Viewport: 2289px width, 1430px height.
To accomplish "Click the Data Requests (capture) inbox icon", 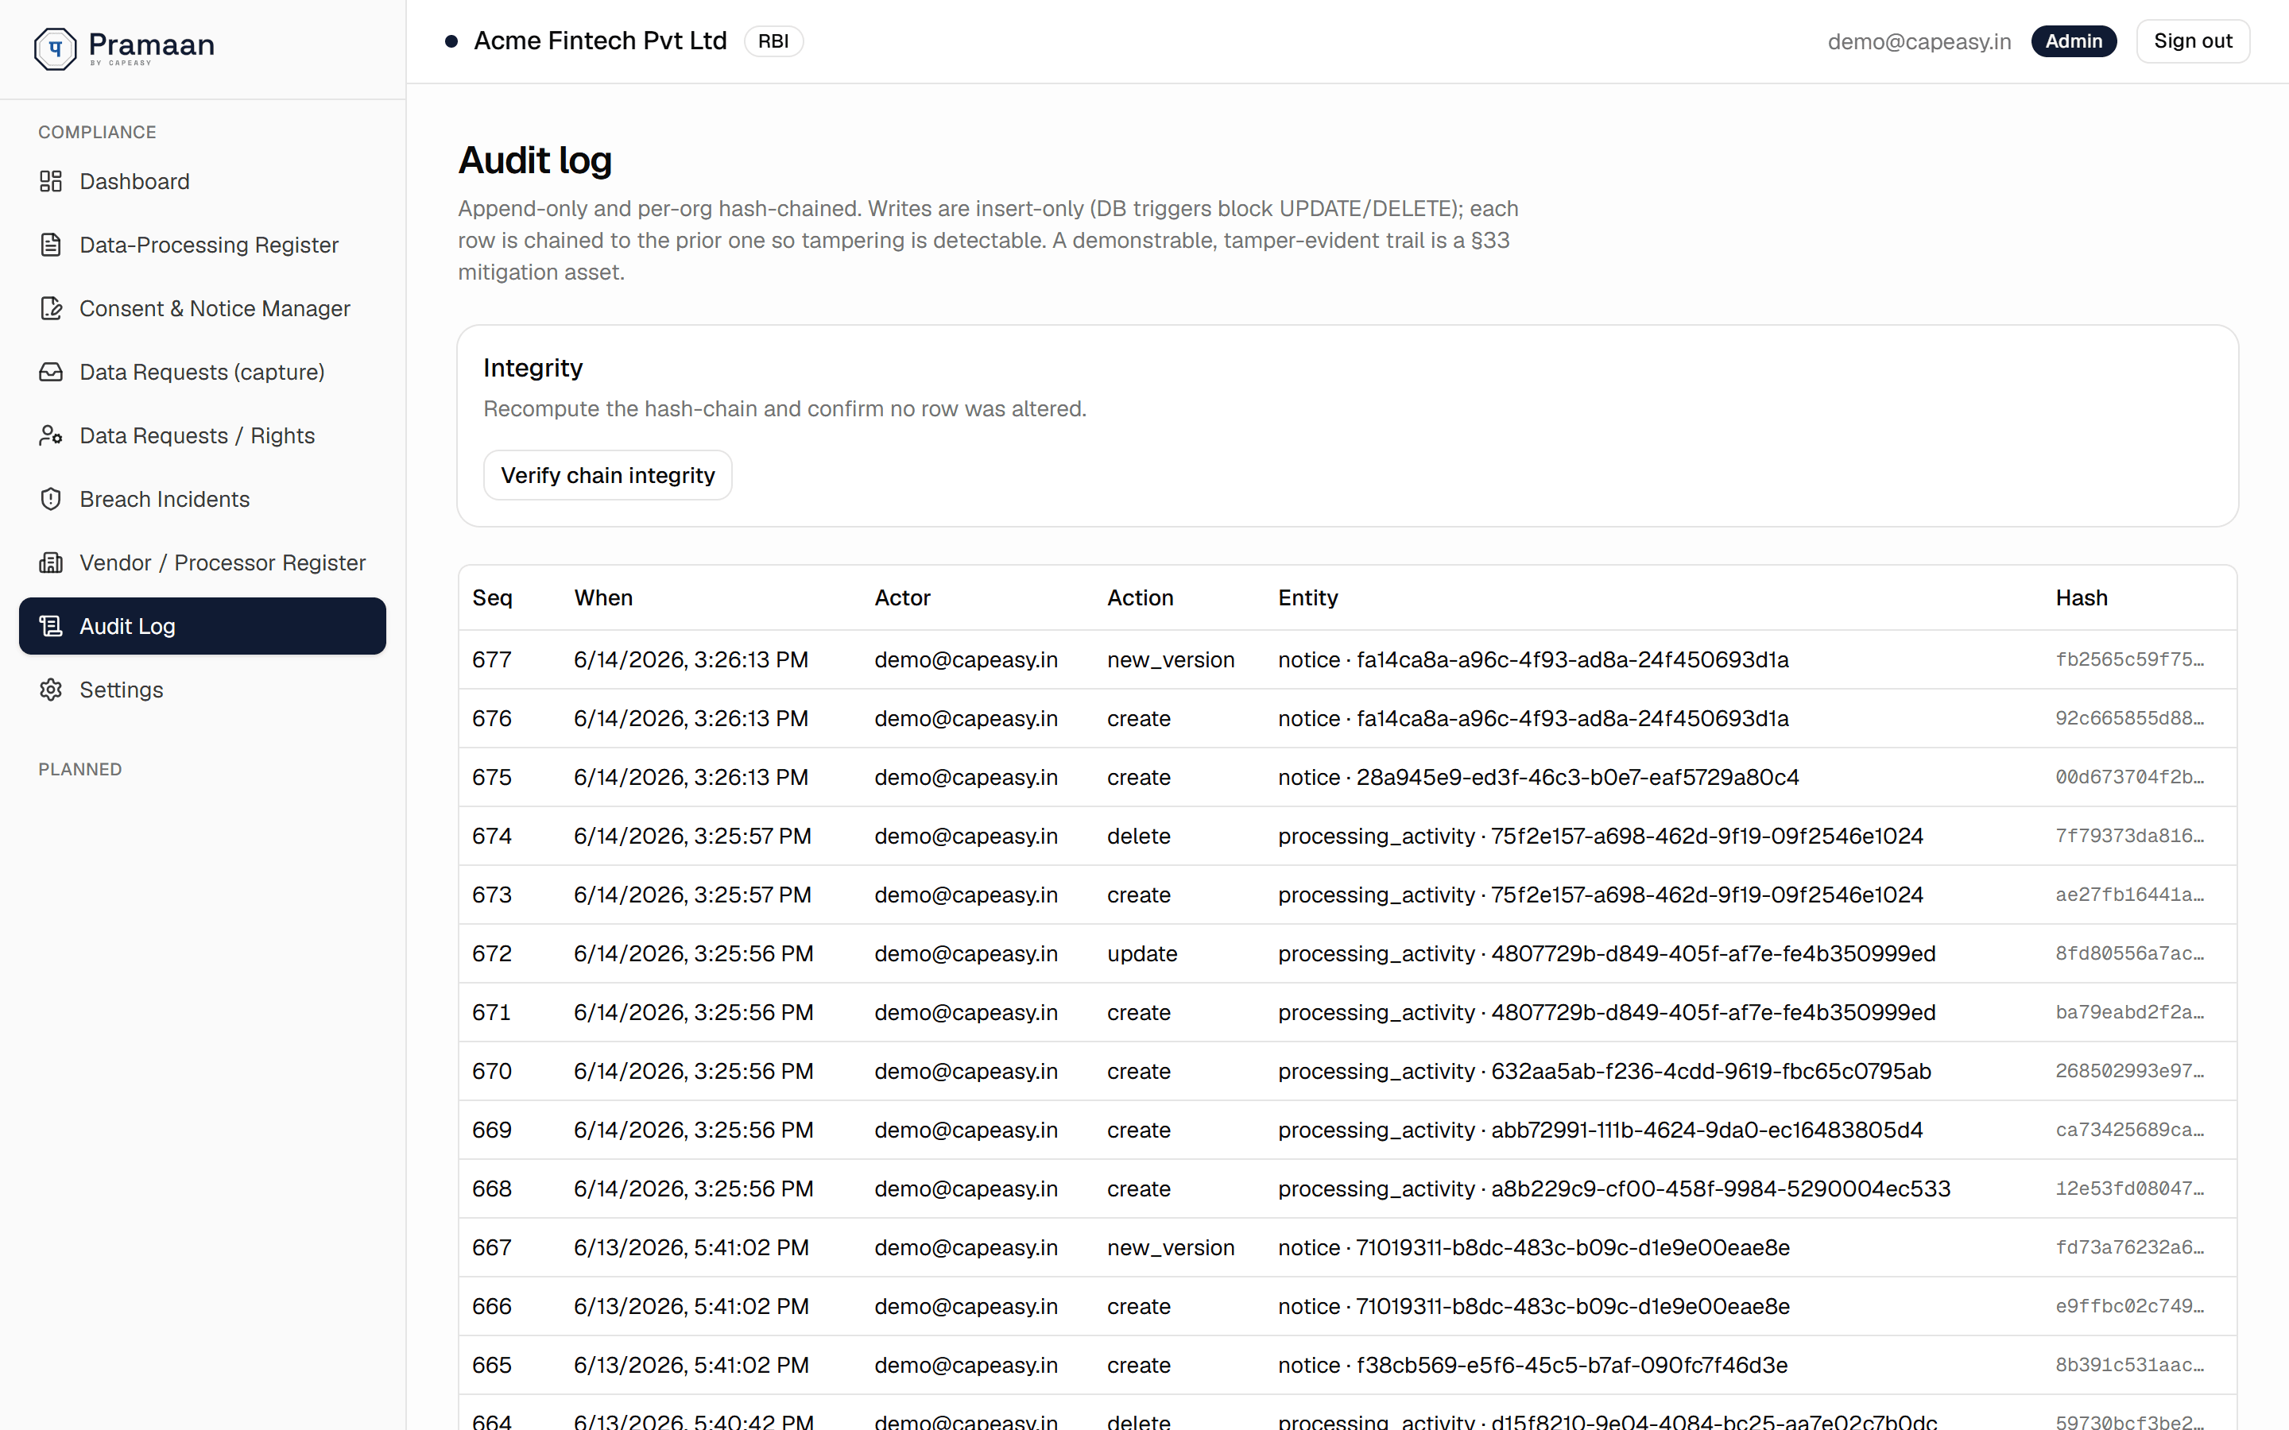I will pyautogui.click(x=51, y=372).
